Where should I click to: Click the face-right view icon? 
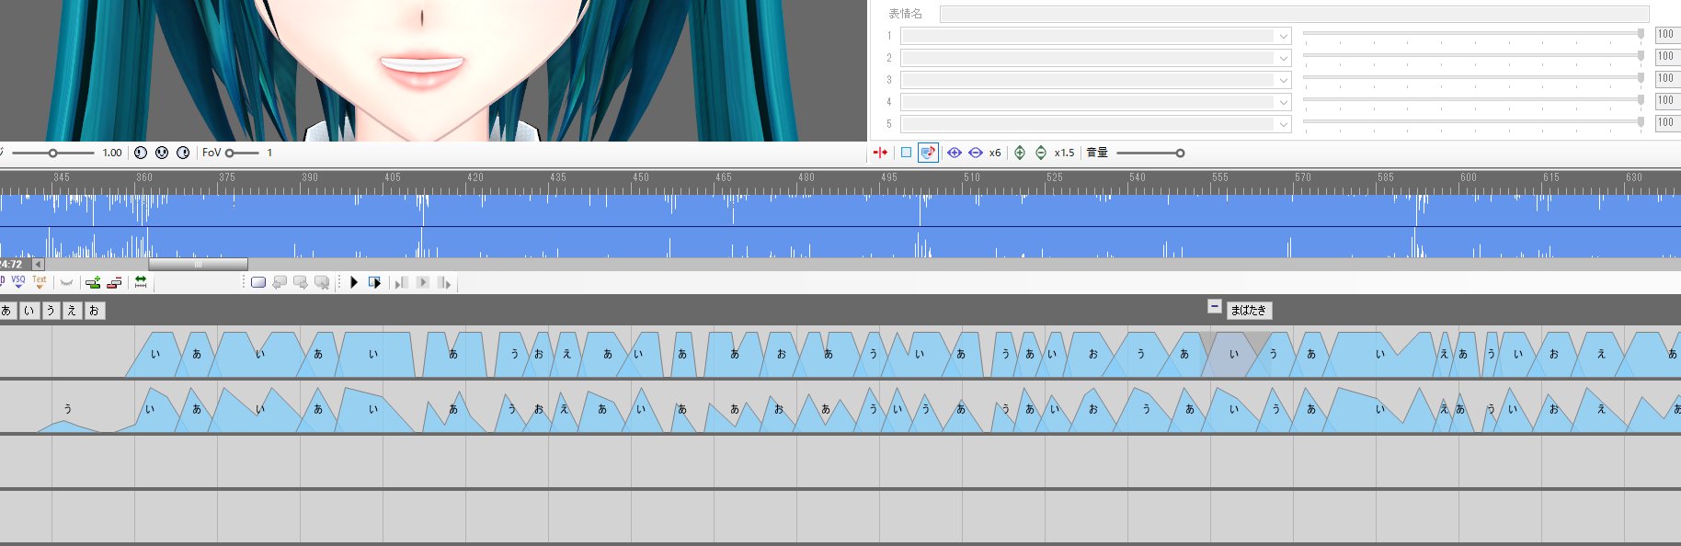pyautogui.click(x=183, y=153)
